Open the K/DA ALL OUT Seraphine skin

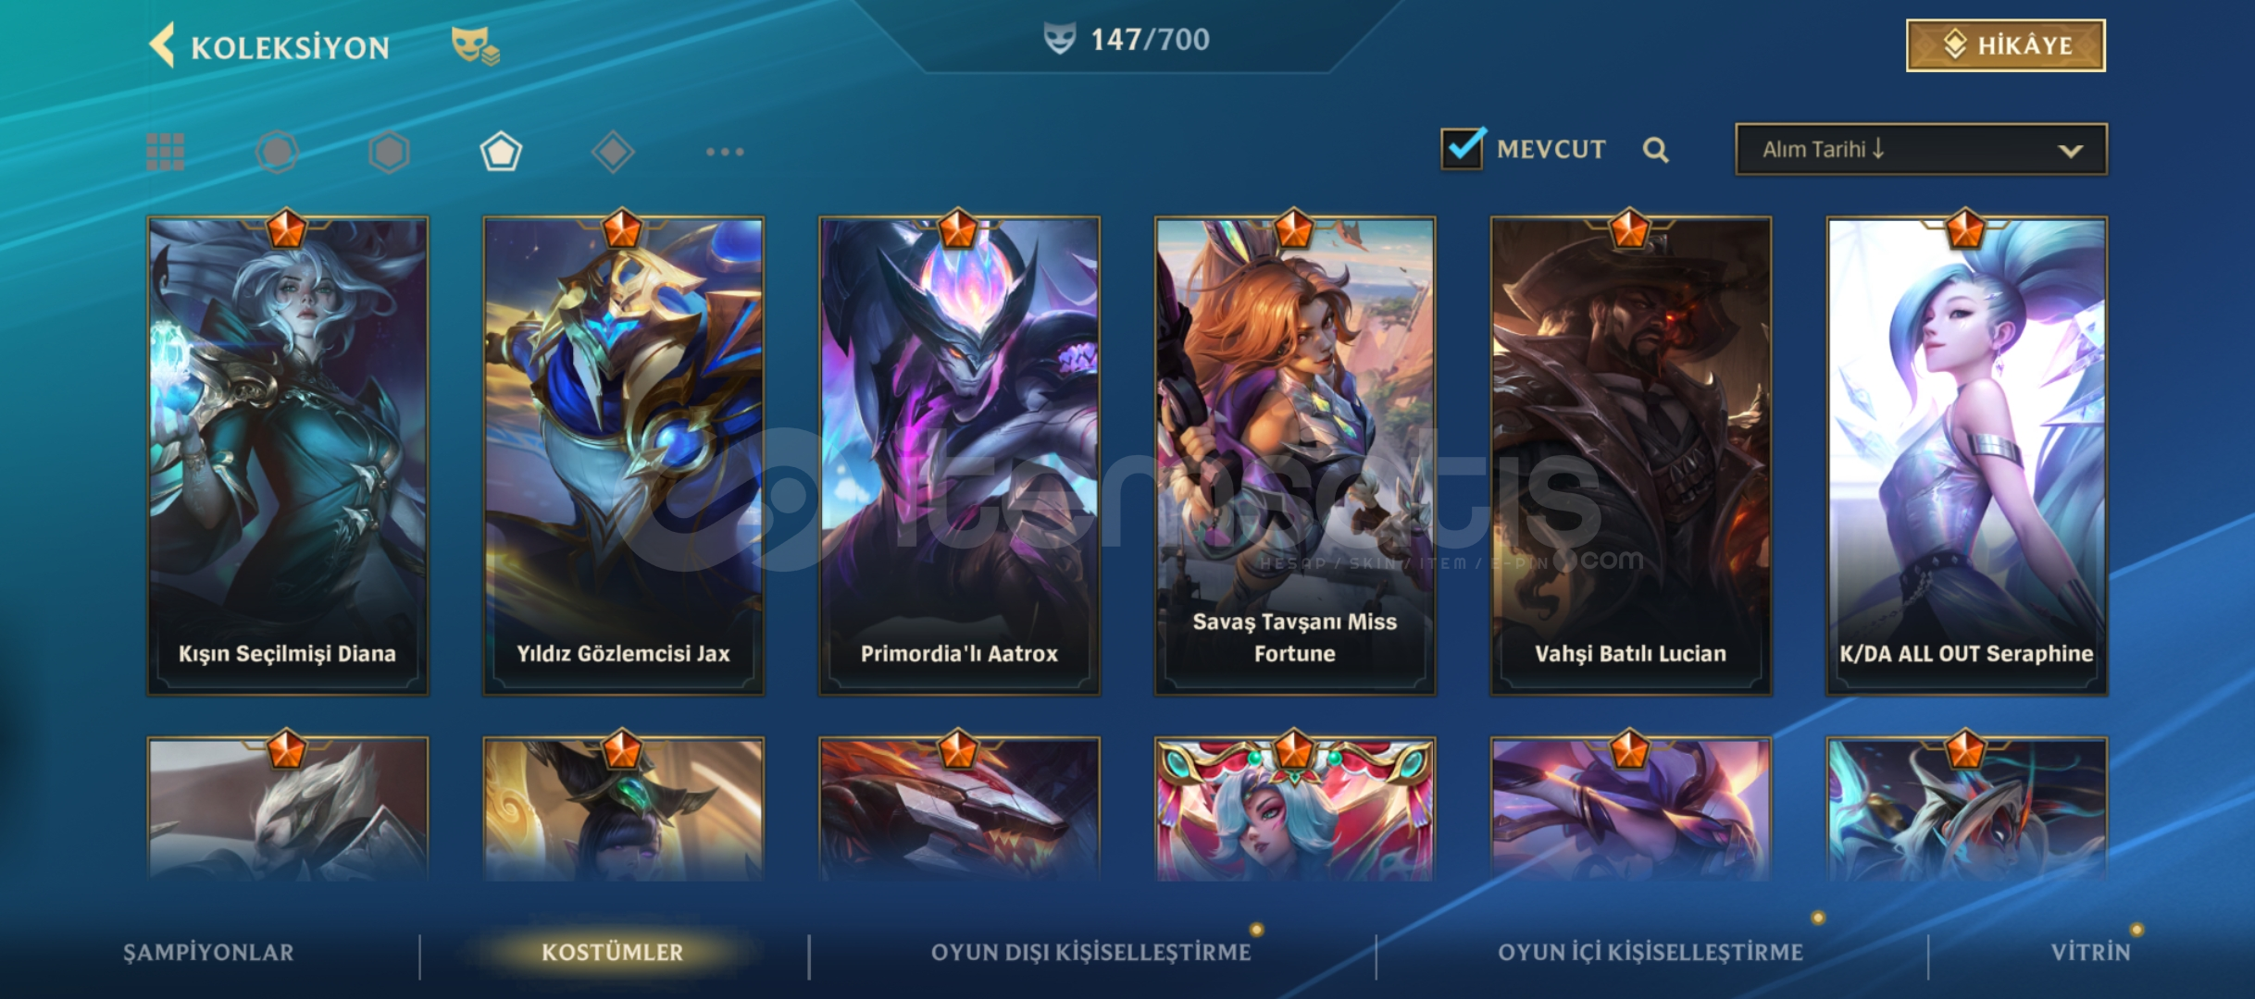click(1967, 455)
